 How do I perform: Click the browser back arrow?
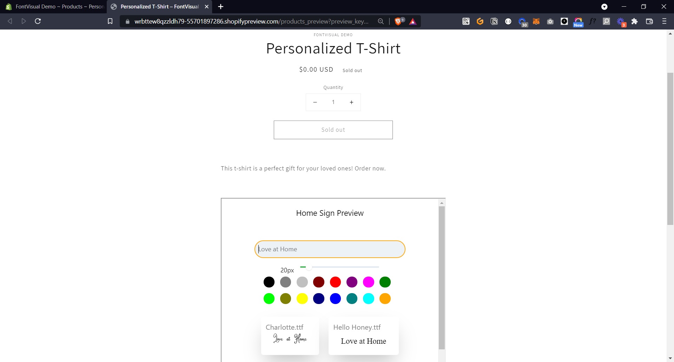[x=10, y=21]
